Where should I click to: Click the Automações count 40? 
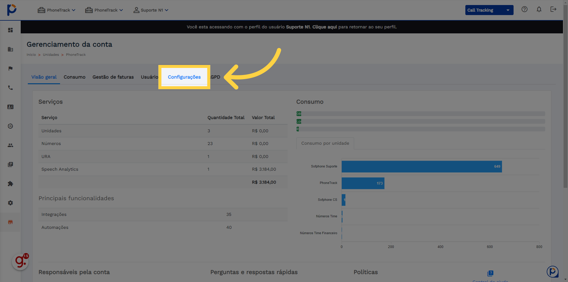point(229,227)
